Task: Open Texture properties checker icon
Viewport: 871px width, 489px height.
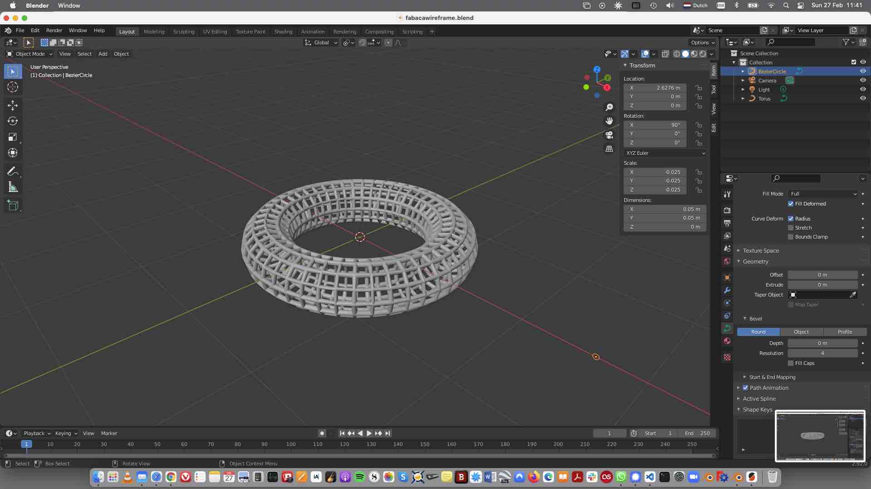Action: point(727,357)
